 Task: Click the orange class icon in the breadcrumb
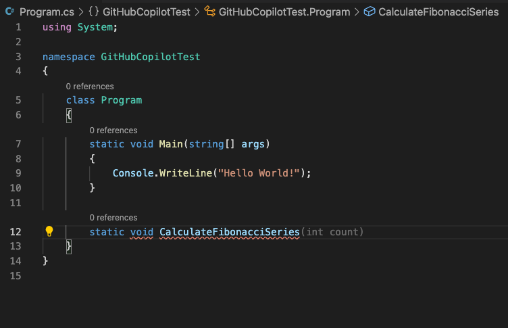(x=209, y=11)
